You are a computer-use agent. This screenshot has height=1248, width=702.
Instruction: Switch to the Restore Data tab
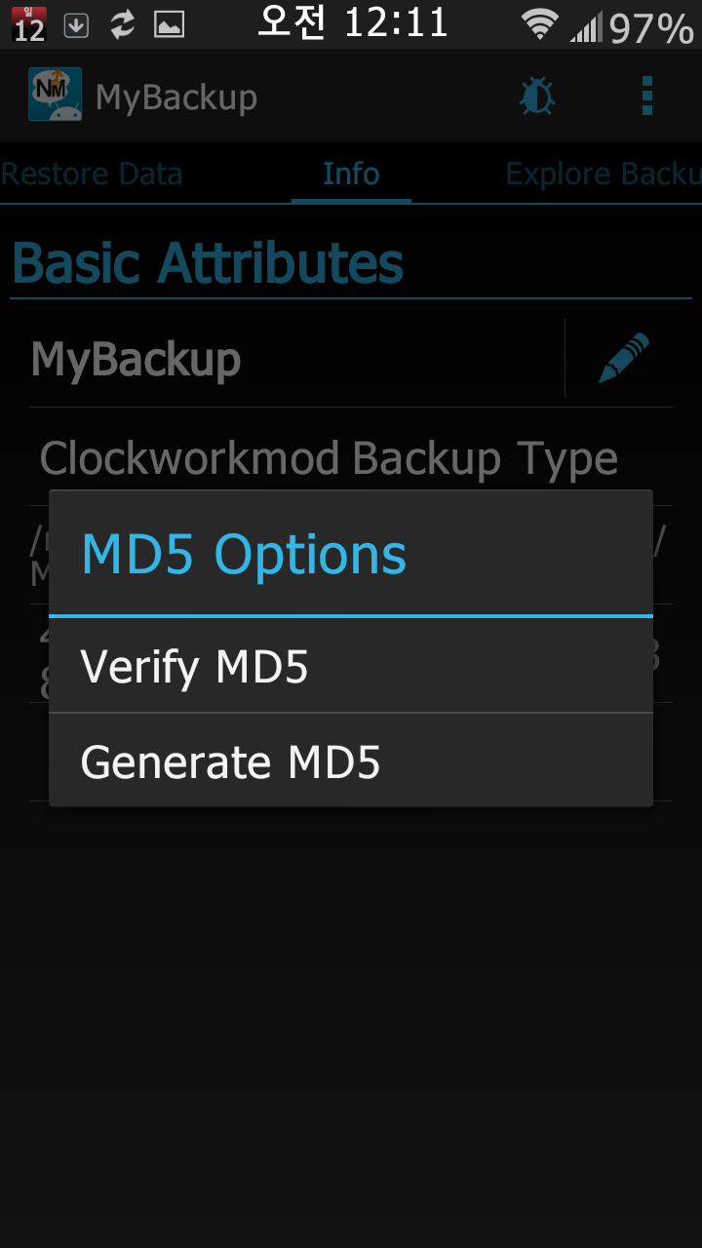tap(92, 175)
